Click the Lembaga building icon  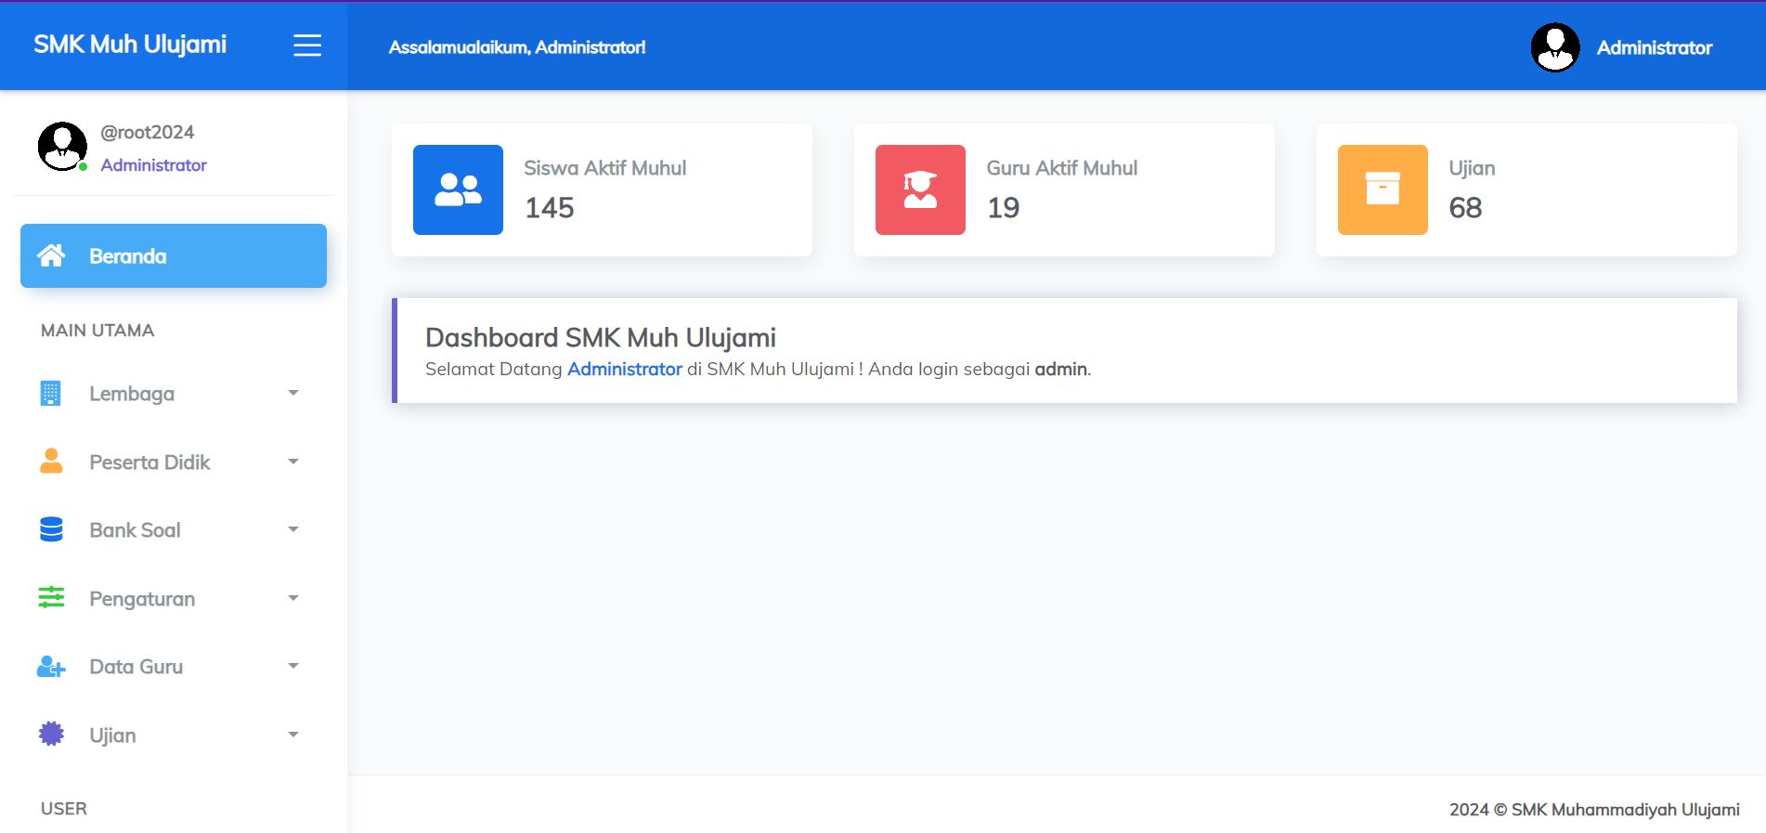pyautogui.click(x=51, y=394)
